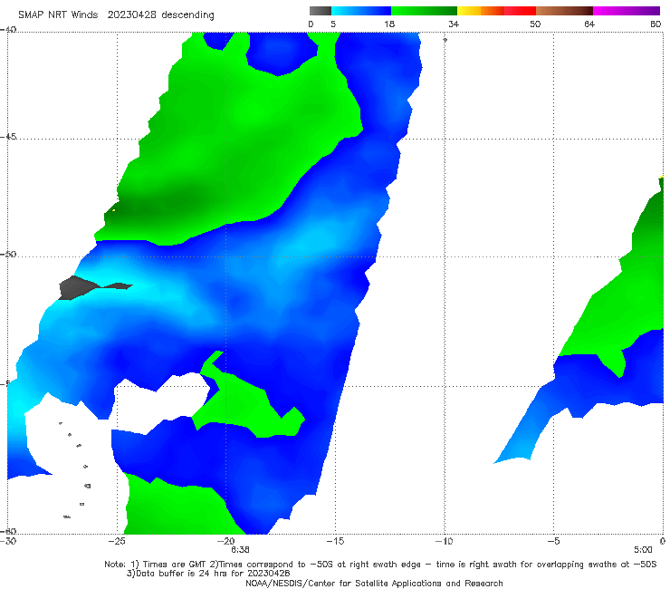Click the '-10' longitude axis label

click(x=444, y=542)
